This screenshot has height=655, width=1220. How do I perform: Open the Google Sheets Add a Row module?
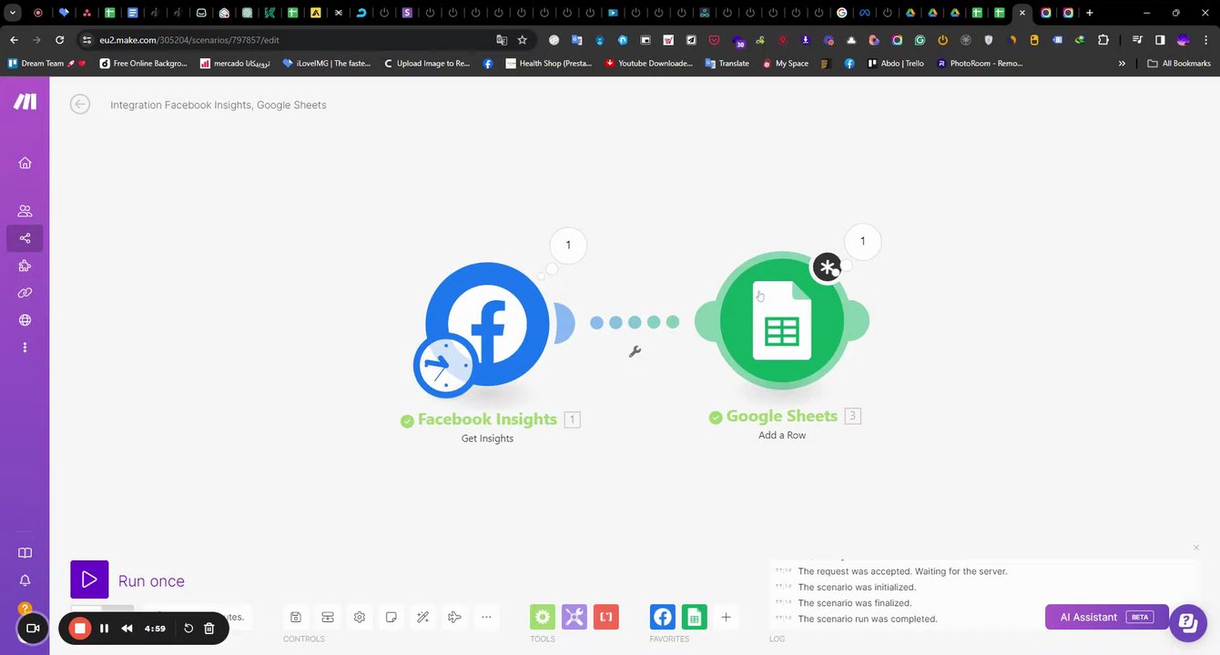(x=782, y=320)
